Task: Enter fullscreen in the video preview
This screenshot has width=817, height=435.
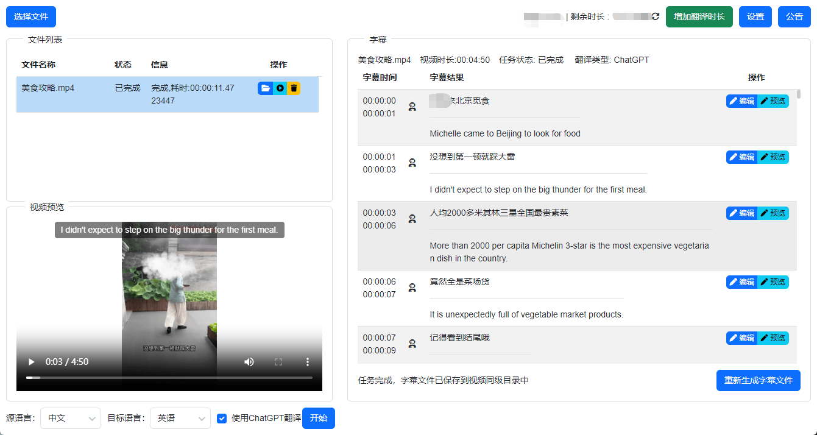Action: click(x=278, y=362)
